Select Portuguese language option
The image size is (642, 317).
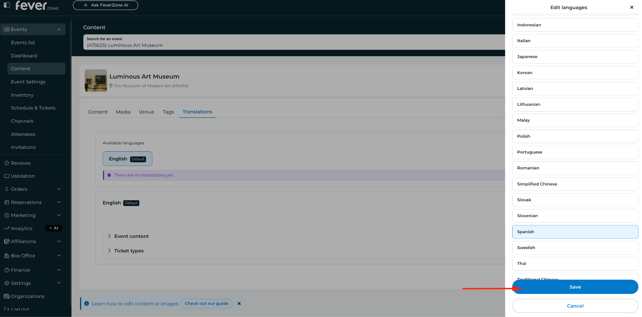point(575,152)
